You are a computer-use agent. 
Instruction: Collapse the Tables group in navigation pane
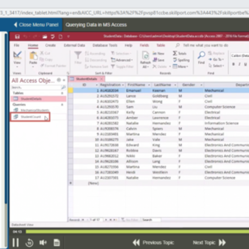(x=62, y=93)
